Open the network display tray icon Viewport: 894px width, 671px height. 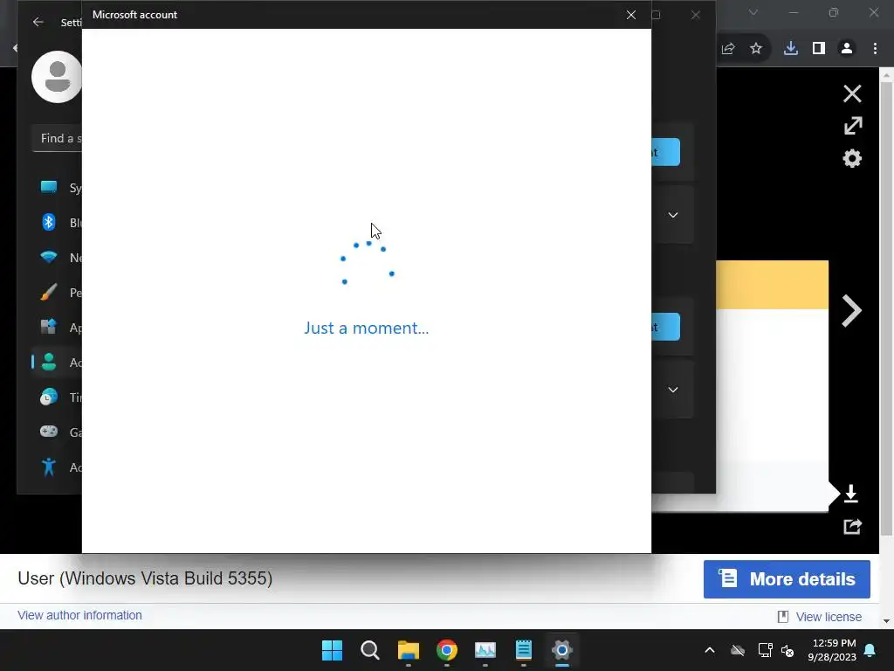tap(765, 650)
